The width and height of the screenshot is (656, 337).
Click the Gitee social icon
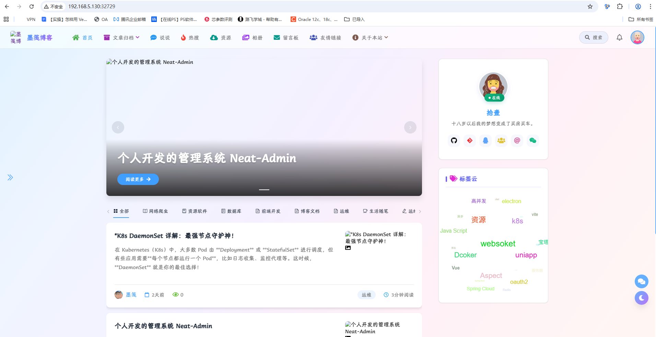click(469, 140)
